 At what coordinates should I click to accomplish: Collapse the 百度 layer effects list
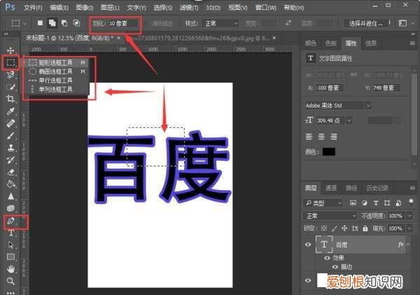point(408,244)
